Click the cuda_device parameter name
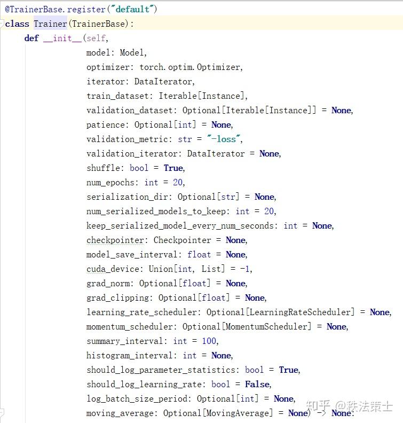The image size is (403, 423). [113, 269]
